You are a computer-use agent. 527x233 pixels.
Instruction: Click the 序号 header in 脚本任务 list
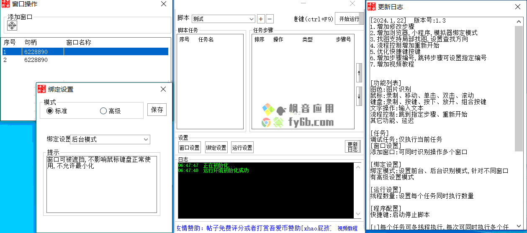(185, 39)
